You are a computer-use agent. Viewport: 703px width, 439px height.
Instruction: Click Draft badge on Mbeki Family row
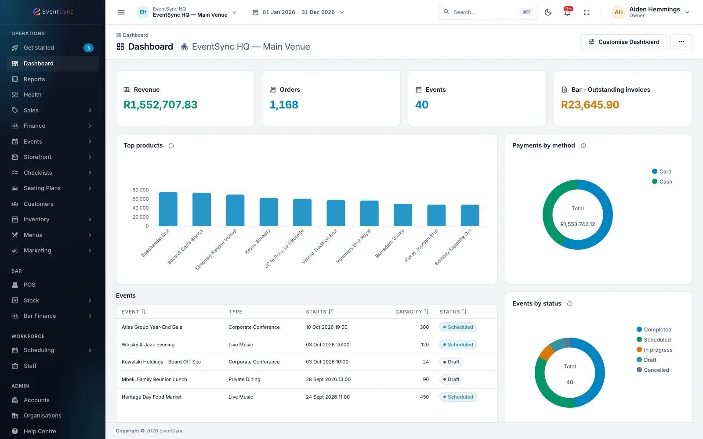pyautogui.click(x=451, y=379)
